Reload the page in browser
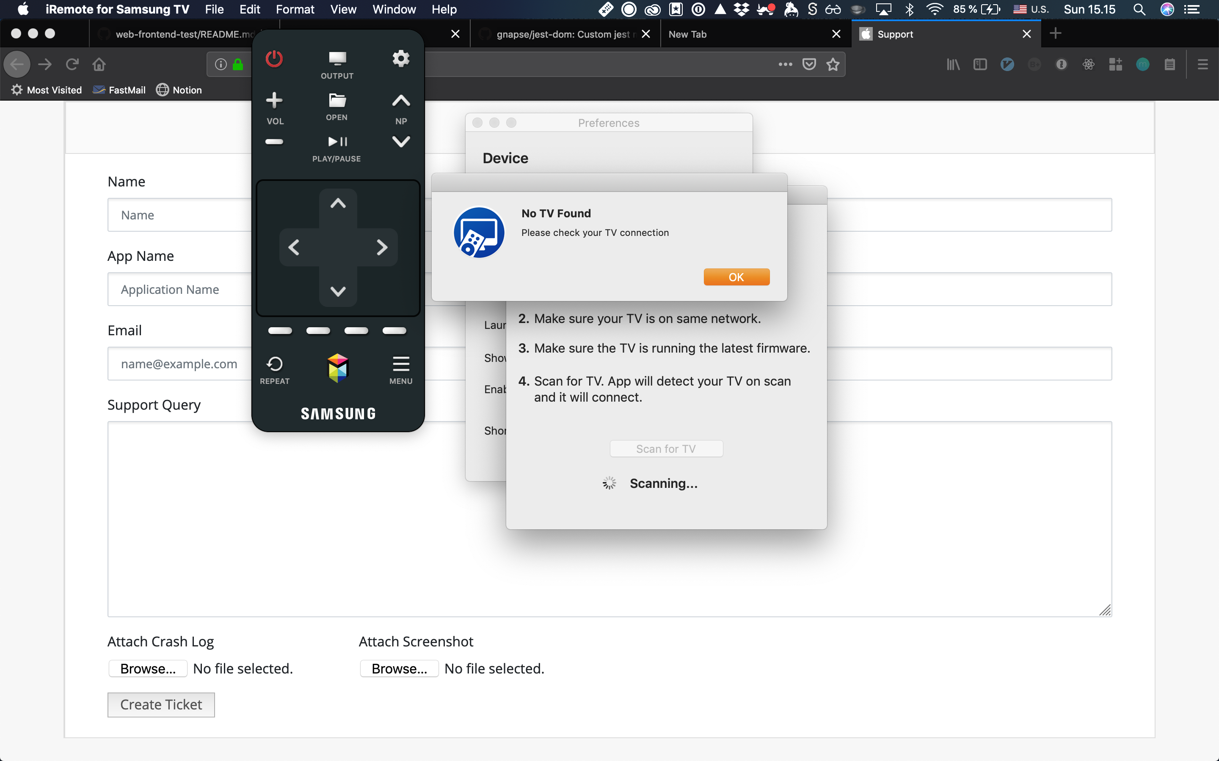1219x761 pixels. (72, 64)
